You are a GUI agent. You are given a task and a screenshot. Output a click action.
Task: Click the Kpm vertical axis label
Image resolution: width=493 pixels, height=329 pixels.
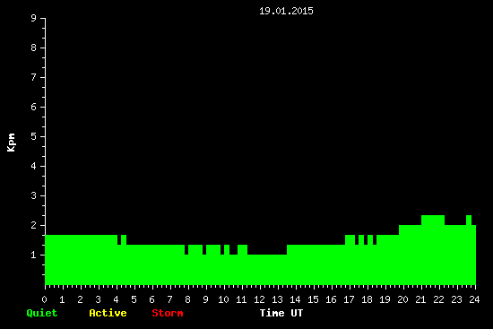[12, 143]
